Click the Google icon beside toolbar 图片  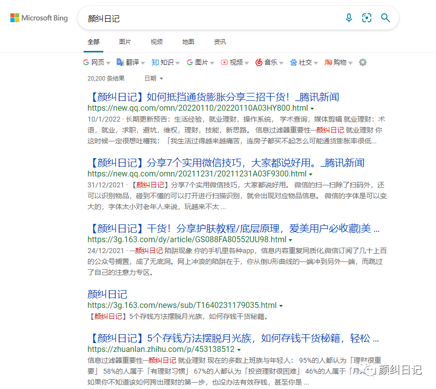(190, 62)
